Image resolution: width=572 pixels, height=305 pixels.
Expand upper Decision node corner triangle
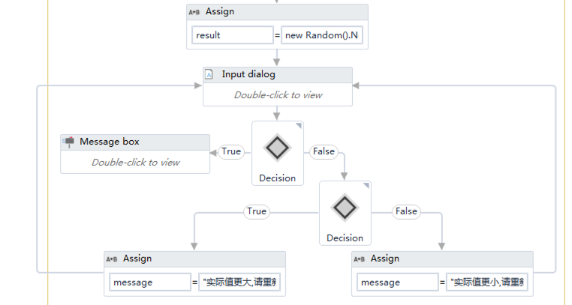298,126
